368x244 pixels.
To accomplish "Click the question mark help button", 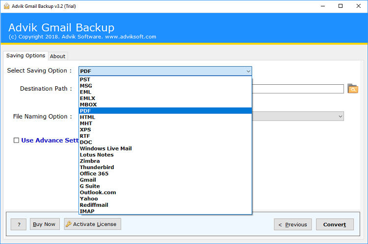I will [x=19, y=224].
